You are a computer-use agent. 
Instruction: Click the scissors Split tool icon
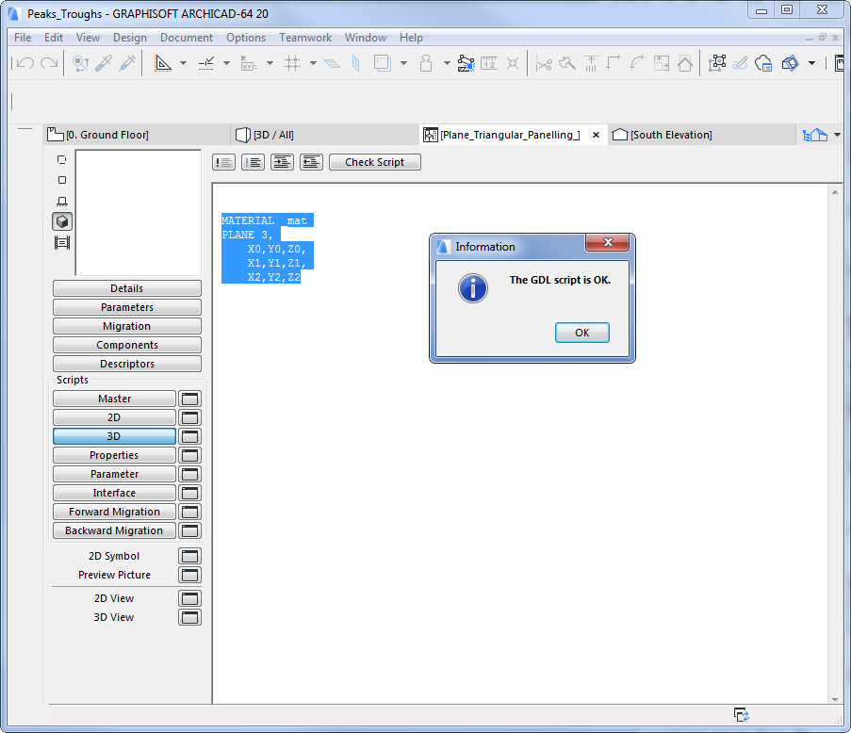543,64
